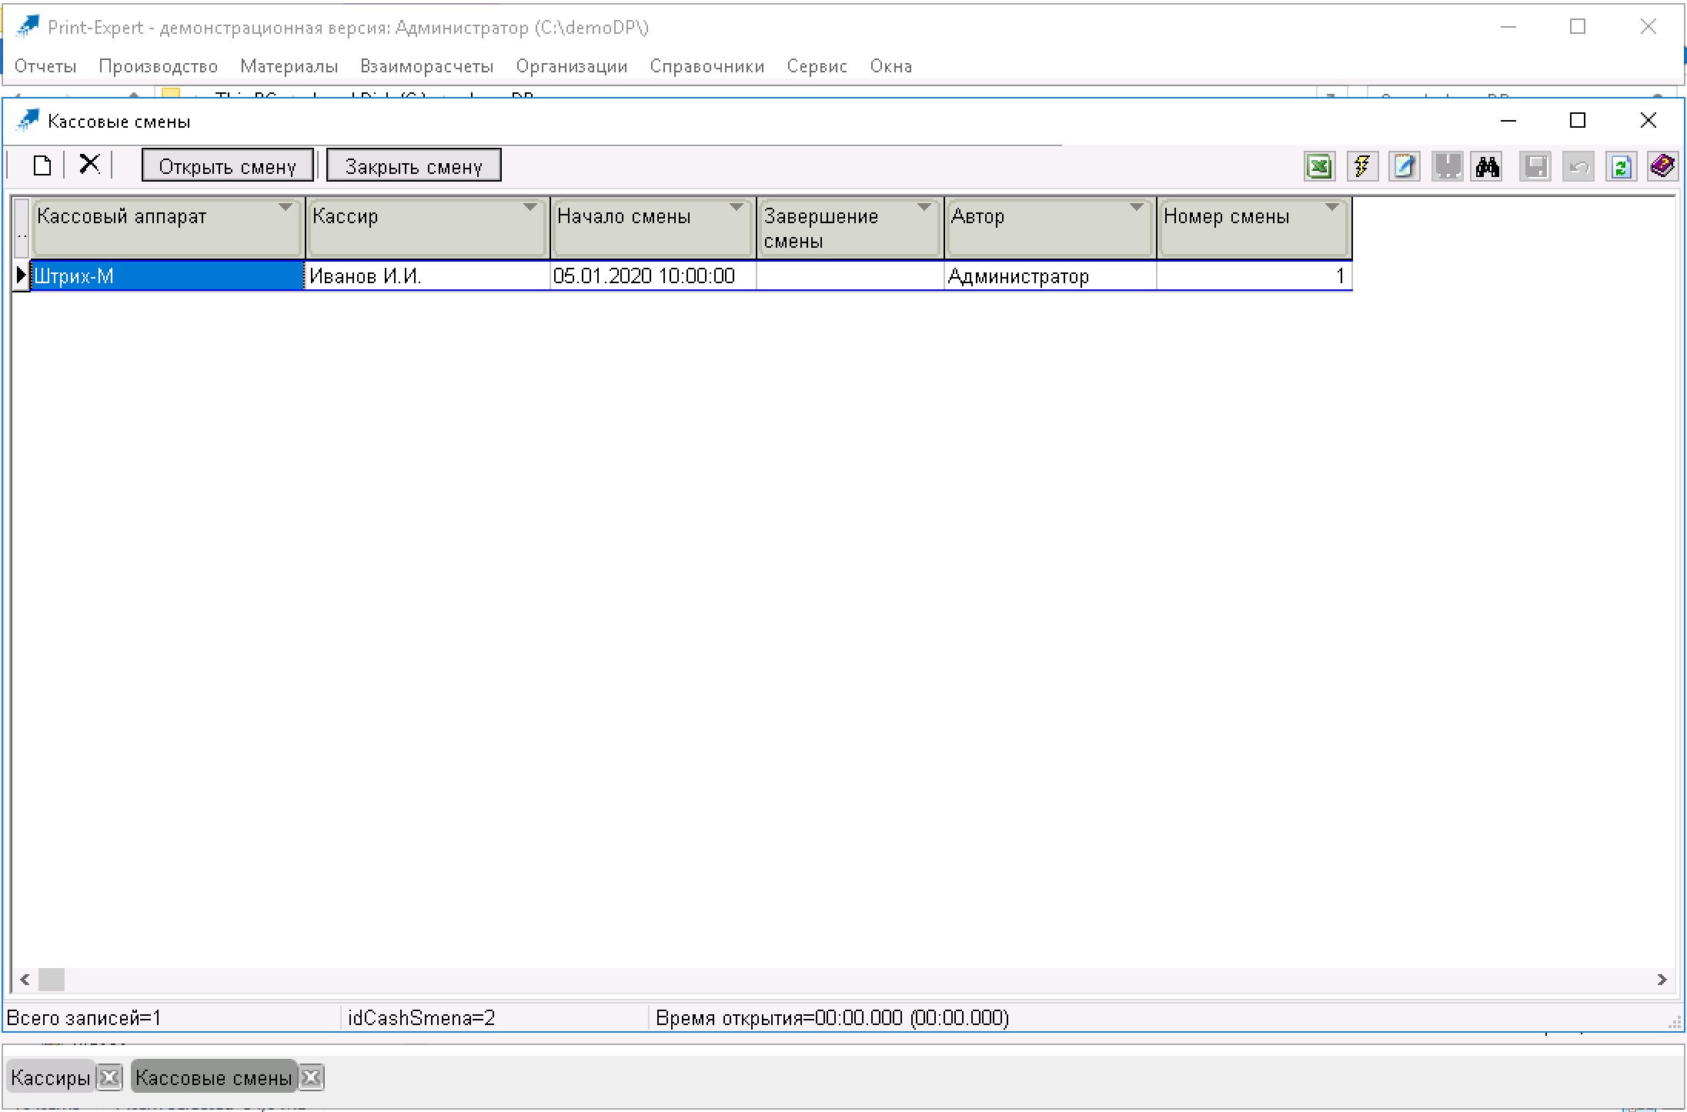The image size is (1687, 1112).
Task: Click the horizontal scrollbar left arrow
Action: [x=25, y=980]
